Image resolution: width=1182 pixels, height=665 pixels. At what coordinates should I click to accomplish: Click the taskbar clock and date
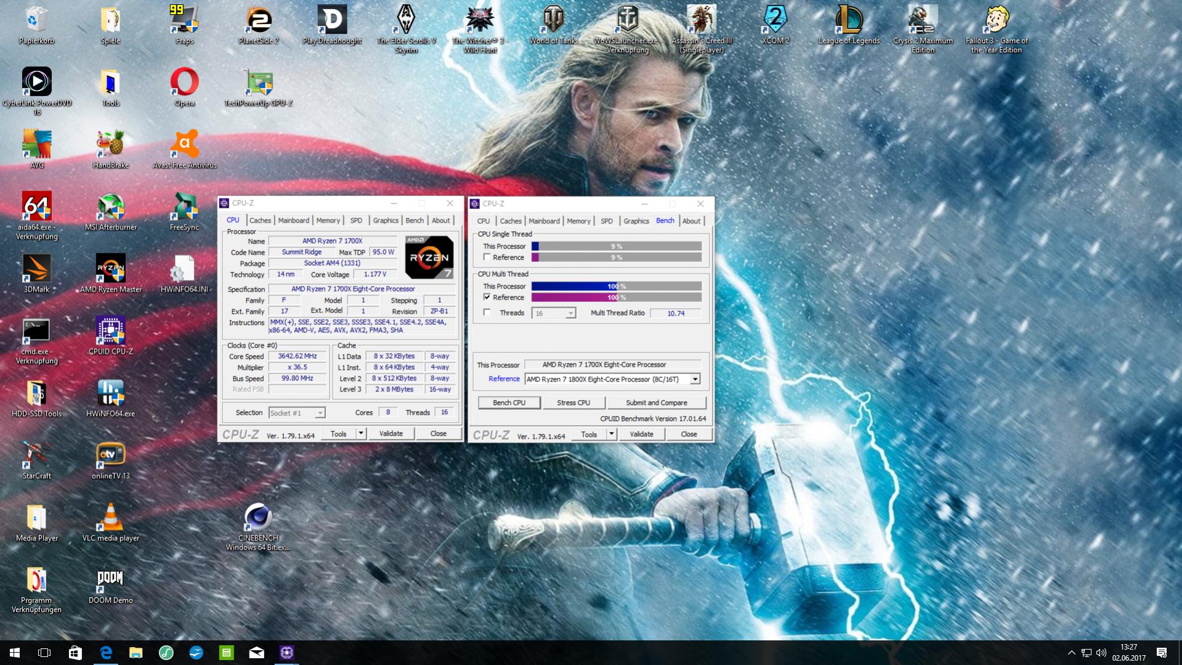[x=1128, y=653]
